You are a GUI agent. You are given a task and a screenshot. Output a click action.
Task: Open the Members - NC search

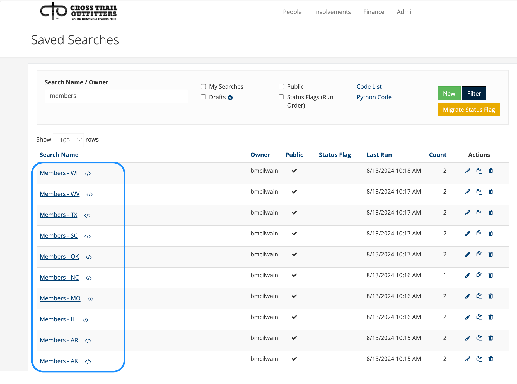(x=59, y=278)
